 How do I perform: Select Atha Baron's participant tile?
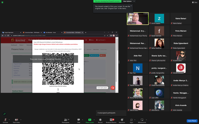tap(159, 105)
